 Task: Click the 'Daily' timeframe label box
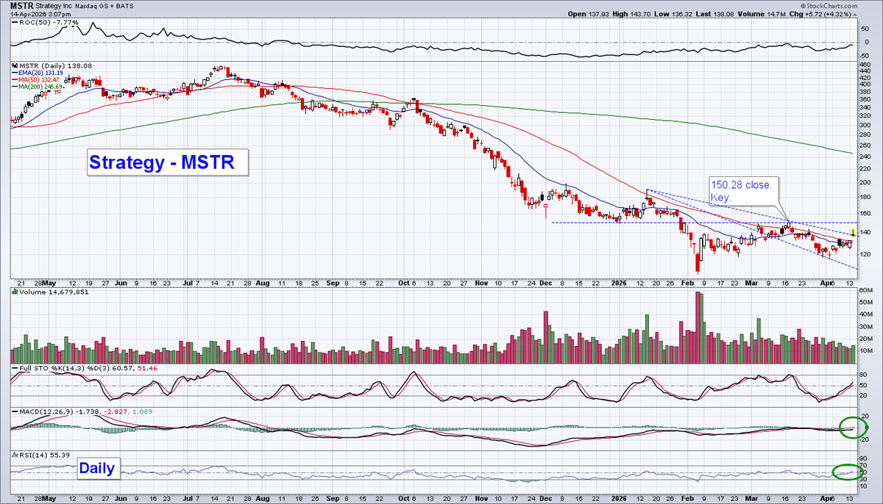(96, 468)
